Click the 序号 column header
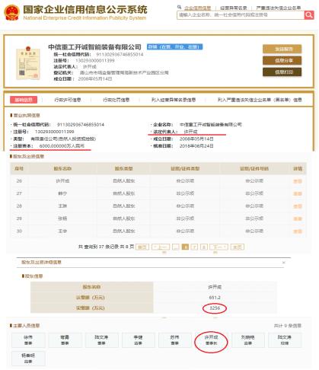 19,168
